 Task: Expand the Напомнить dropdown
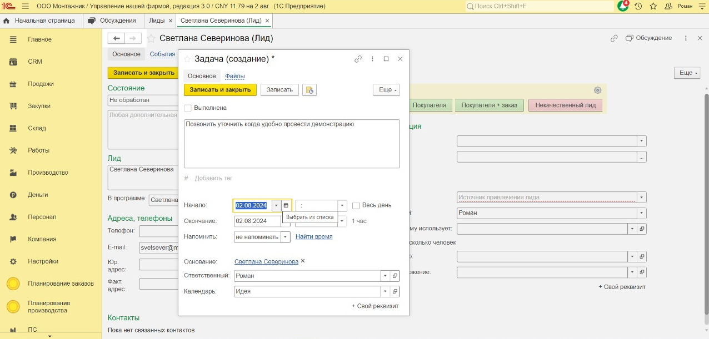click(286, 236)
